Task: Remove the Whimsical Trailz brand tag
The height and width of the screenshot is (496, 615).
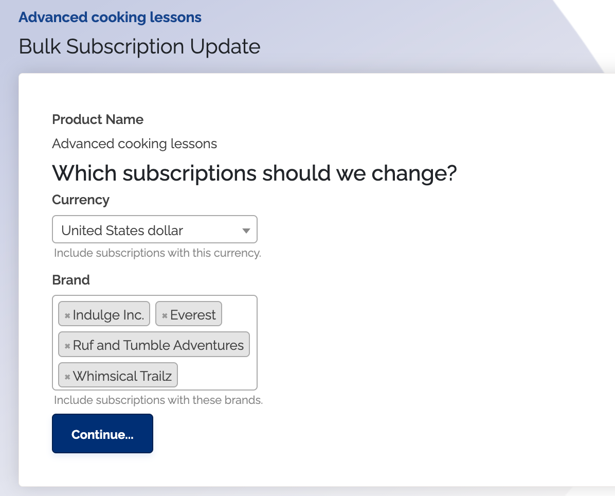Action: coord(67,377)
